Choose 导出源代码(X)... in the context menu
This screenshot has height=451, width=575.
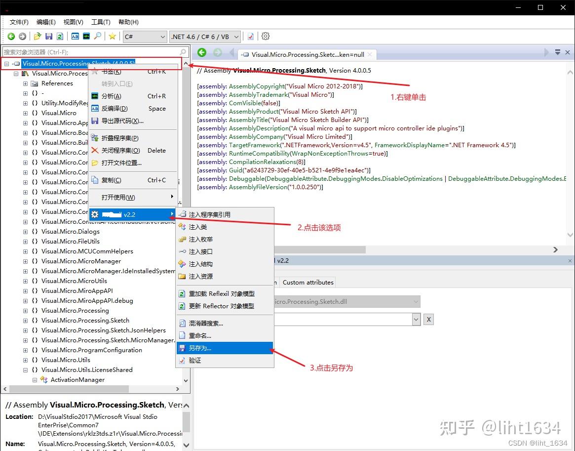[x=133, y=121]
